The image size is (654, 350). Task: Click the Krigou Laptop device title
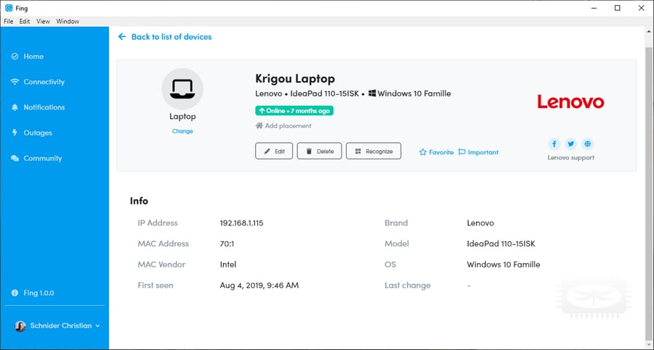pyautogui.click(x=295, y=79)
